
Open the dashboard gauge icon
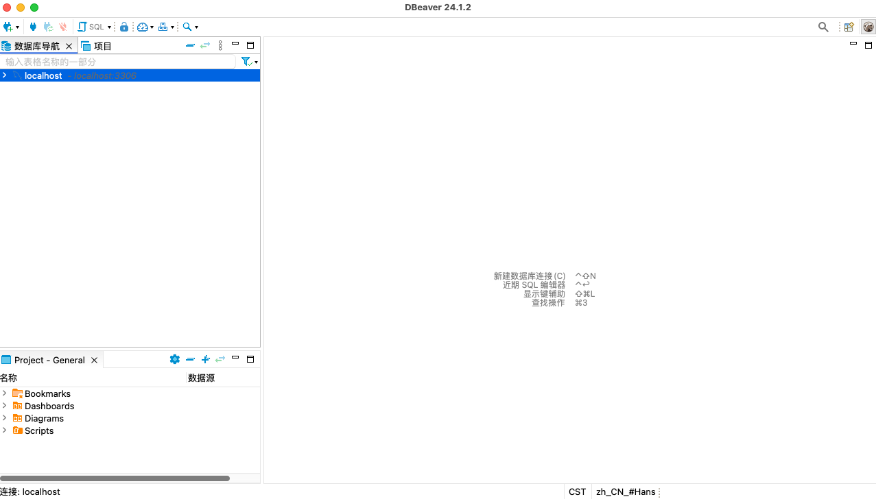click(142, 27)
